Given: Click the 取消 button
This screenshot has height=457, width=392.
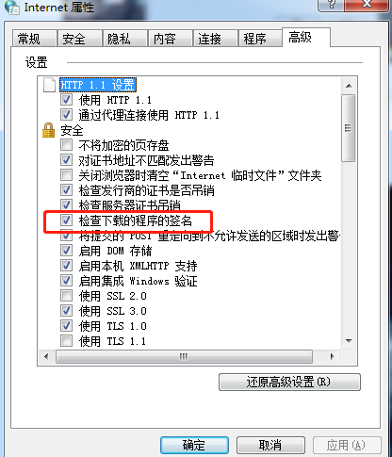Looking at the screenshot, I should 270,445.
